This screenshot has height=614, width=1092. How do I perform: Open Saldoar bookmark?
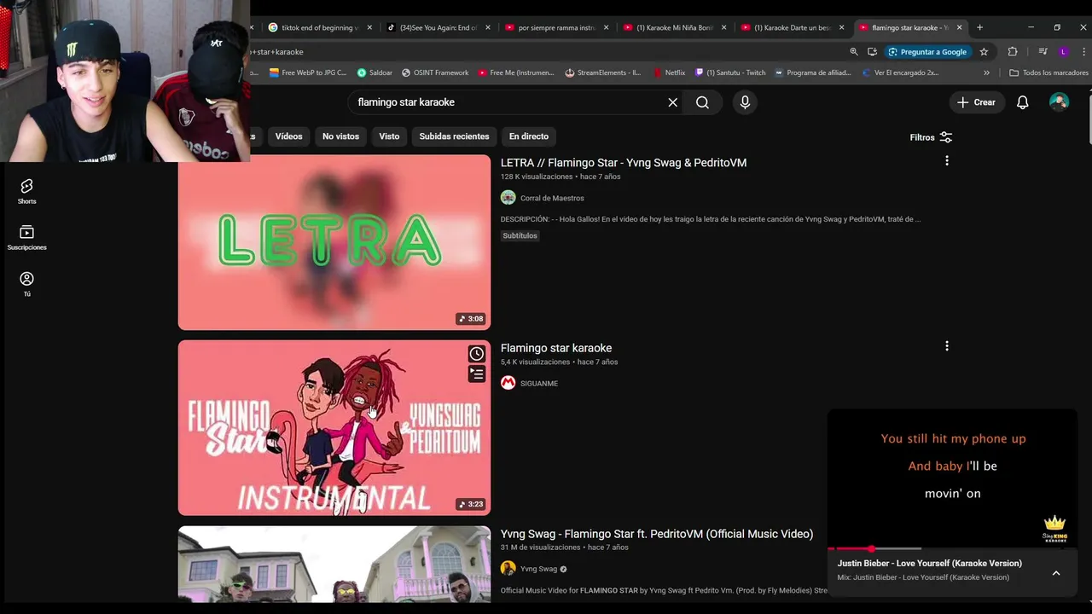(x=375, y=73)
